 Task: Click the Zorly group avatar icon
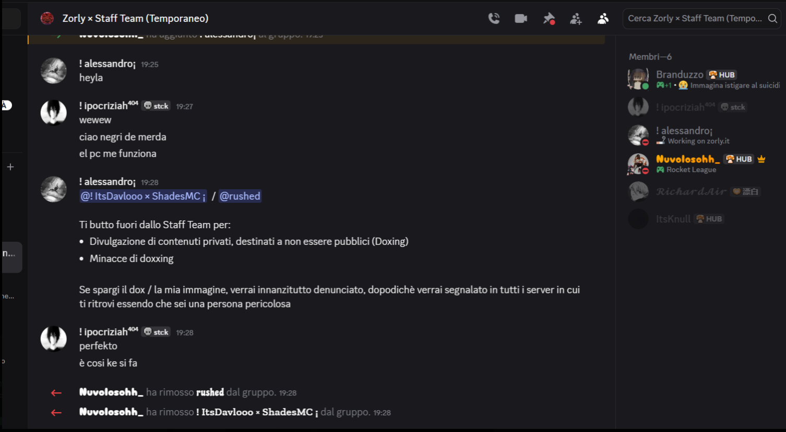point(47,19)
